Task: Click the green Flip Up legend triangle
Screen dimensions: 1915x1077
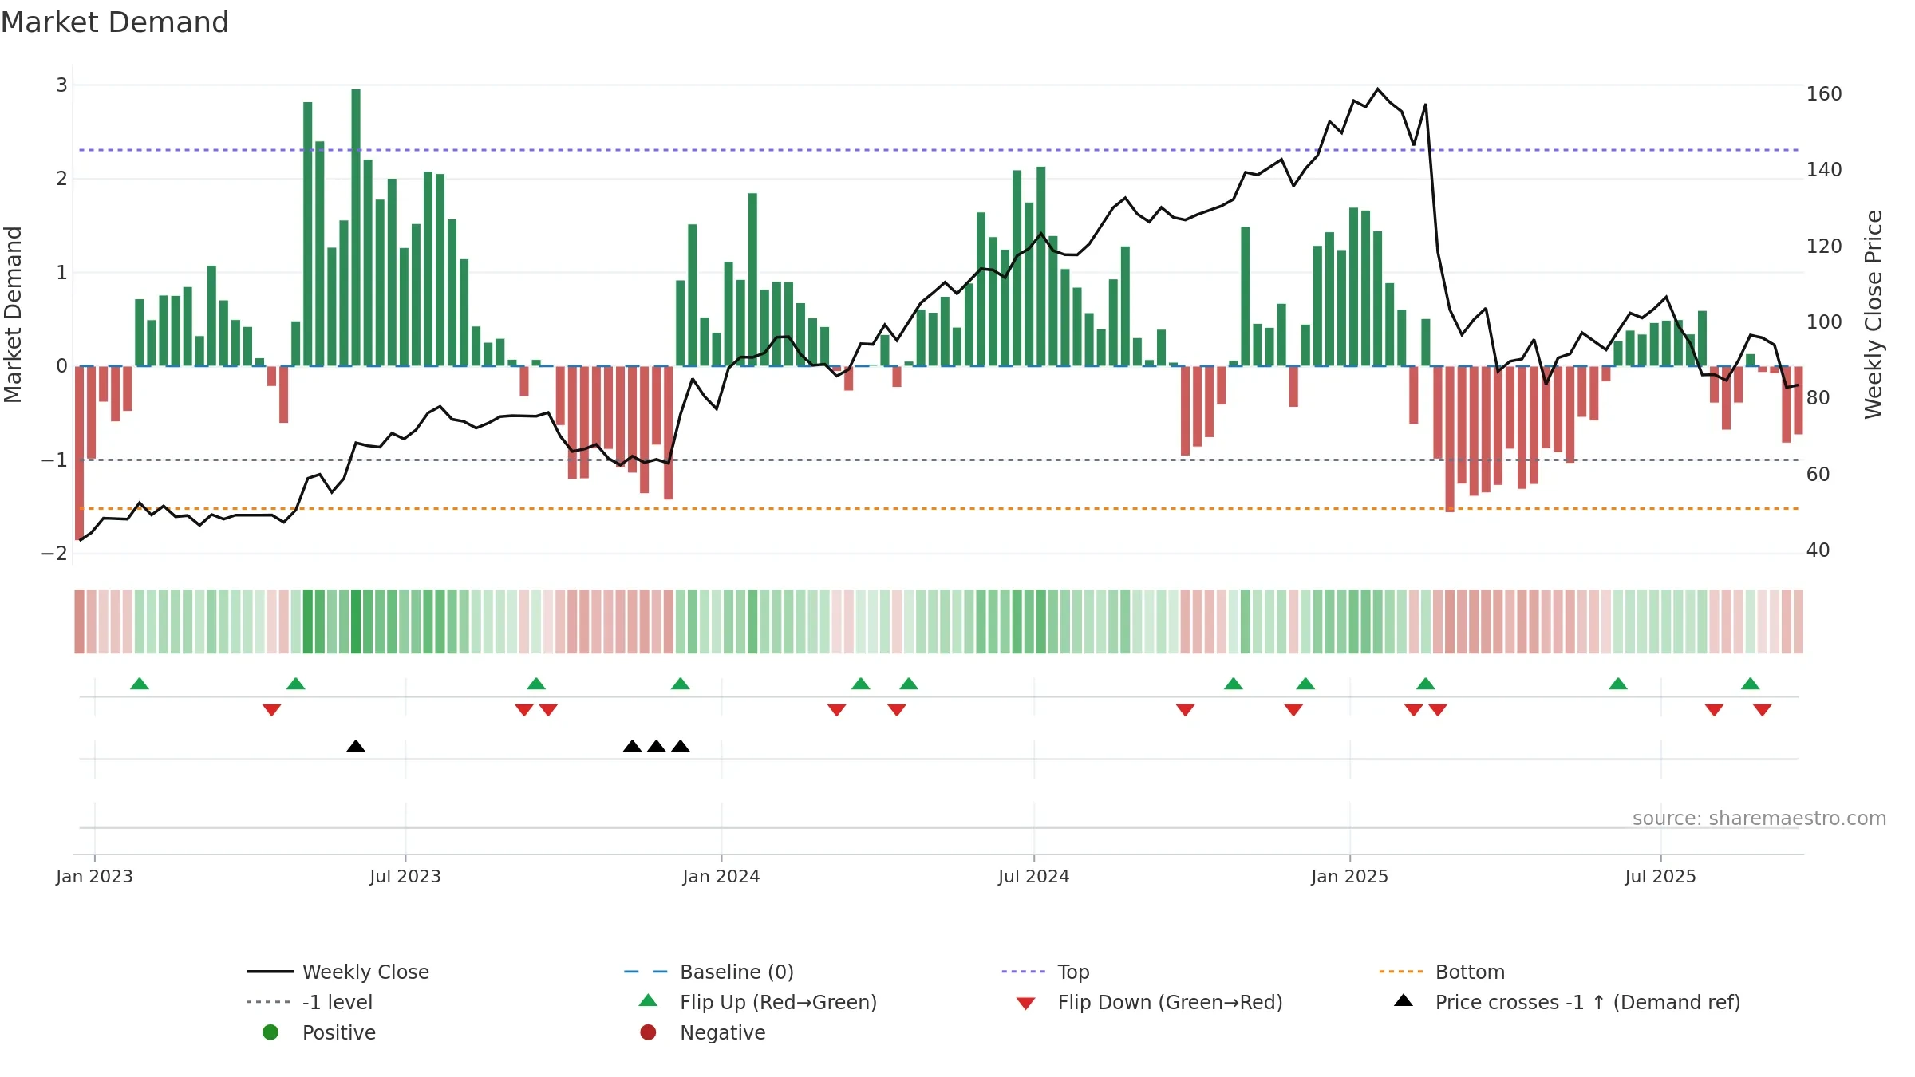Action: pyautogui.click(x=648, y=1000)
